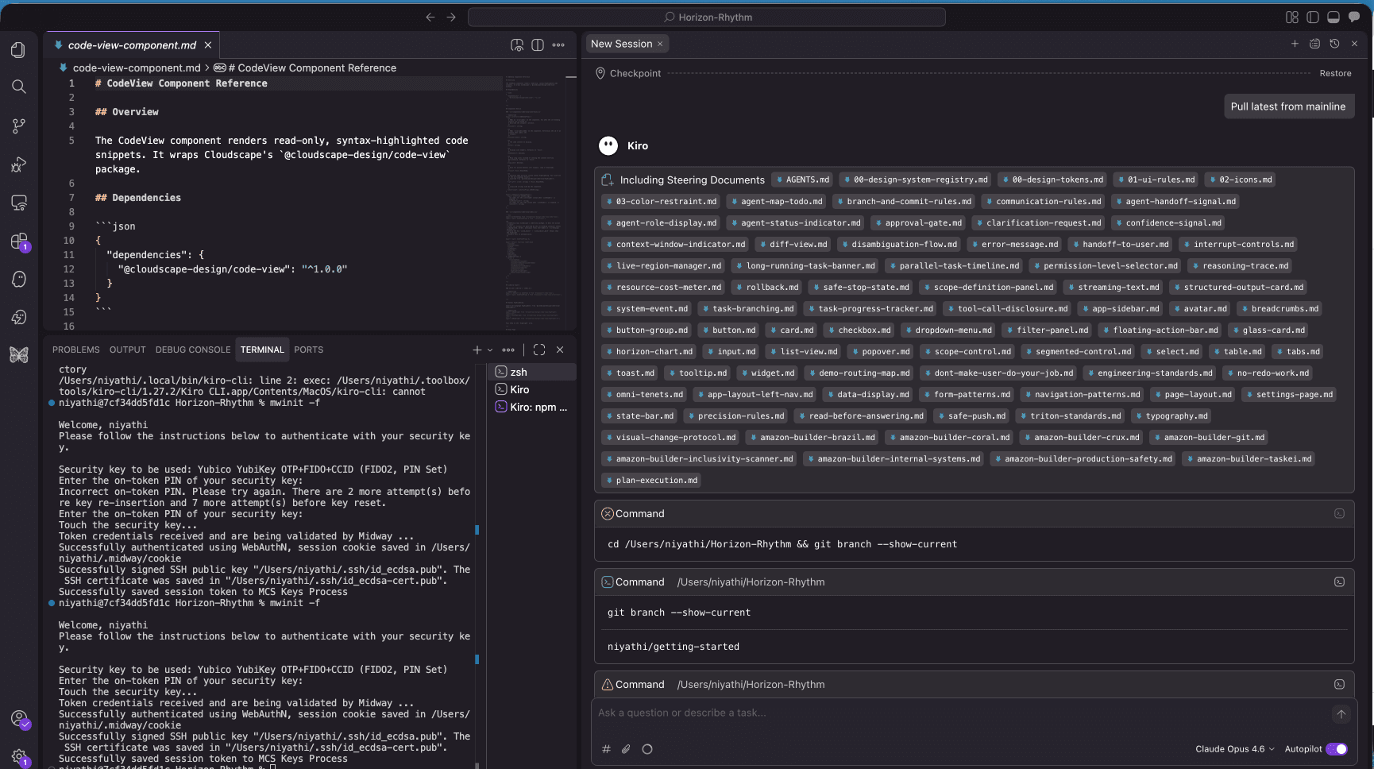
Task: Click the Restore checkpoint link
Action: coord(1335,73)
